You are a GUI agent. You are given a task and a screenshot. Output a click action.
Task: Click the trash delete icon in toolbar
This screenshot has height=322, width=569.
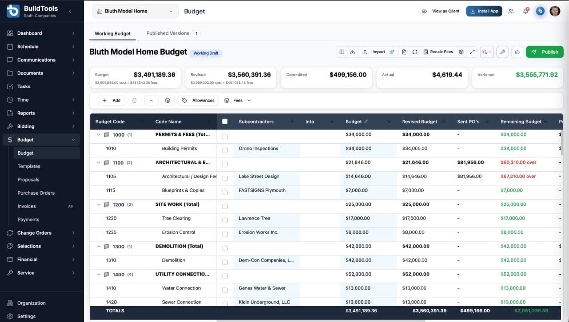click(x=134, y=101)
